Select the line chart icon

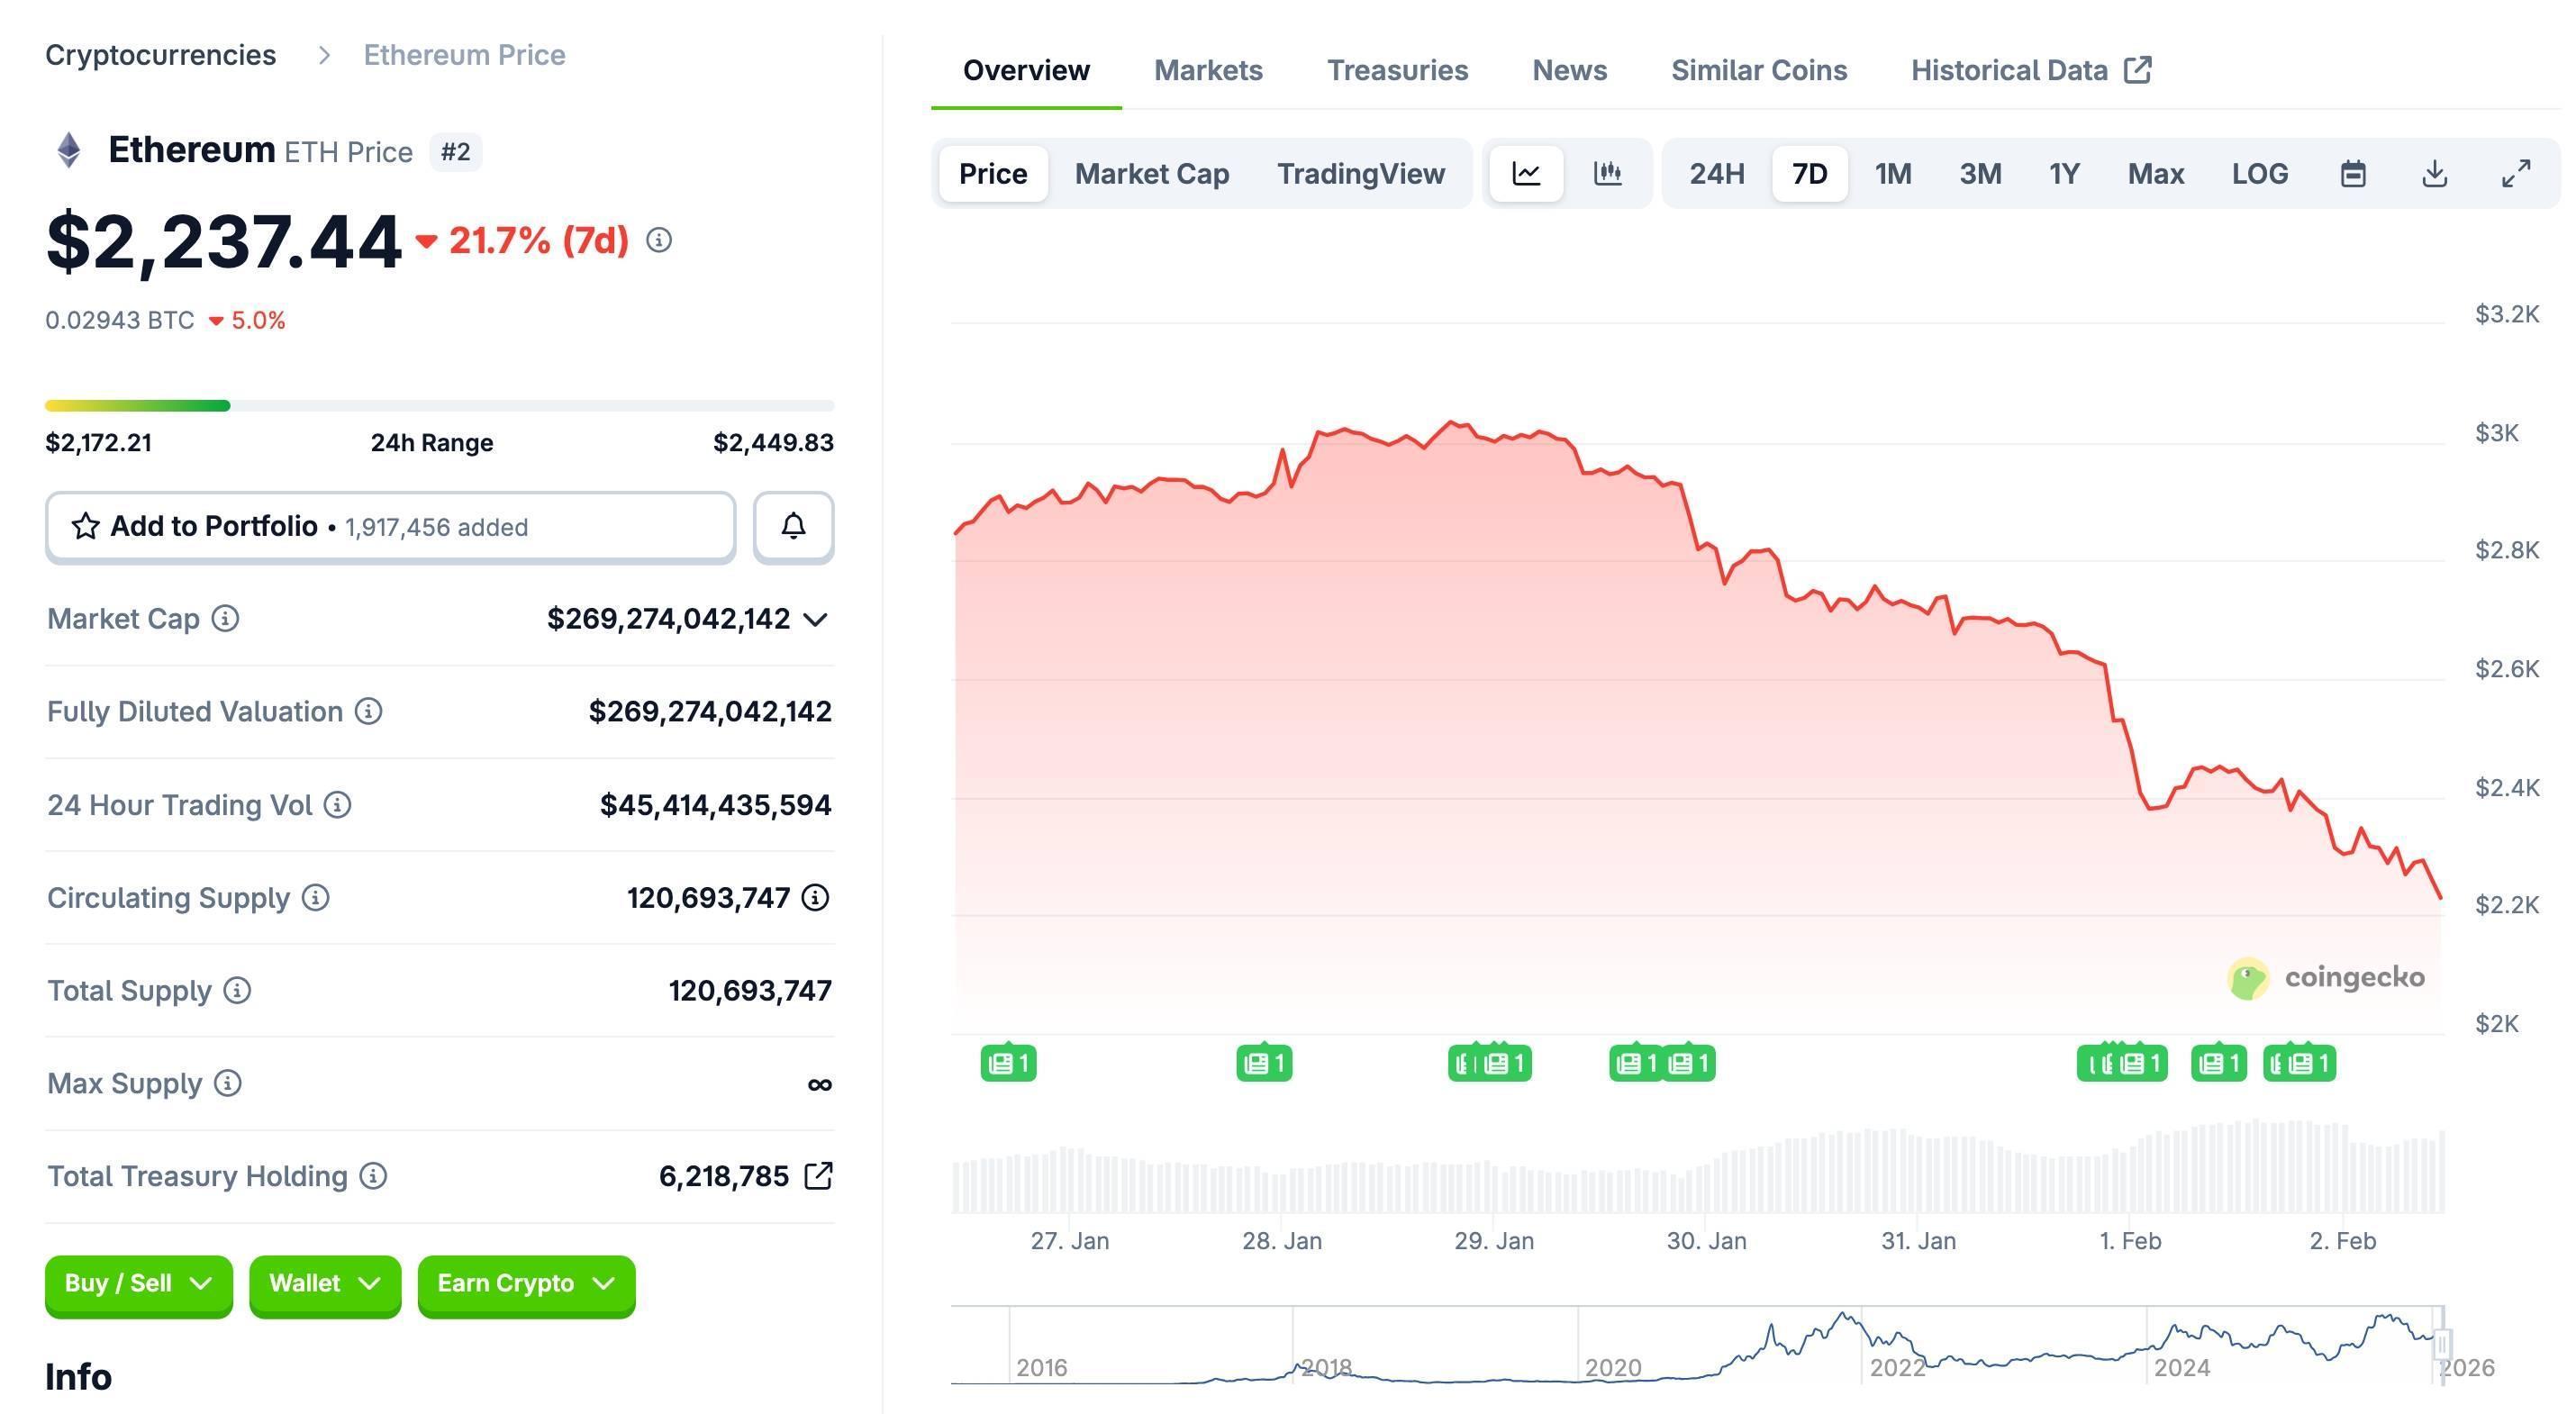(1526, 173)
